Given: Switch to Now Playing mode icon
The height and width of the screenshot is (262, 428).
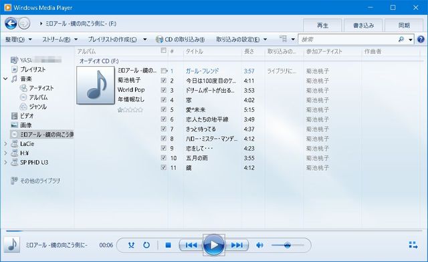Looking at the screenshot, I should pyautogui.click(x=413, y=245).
